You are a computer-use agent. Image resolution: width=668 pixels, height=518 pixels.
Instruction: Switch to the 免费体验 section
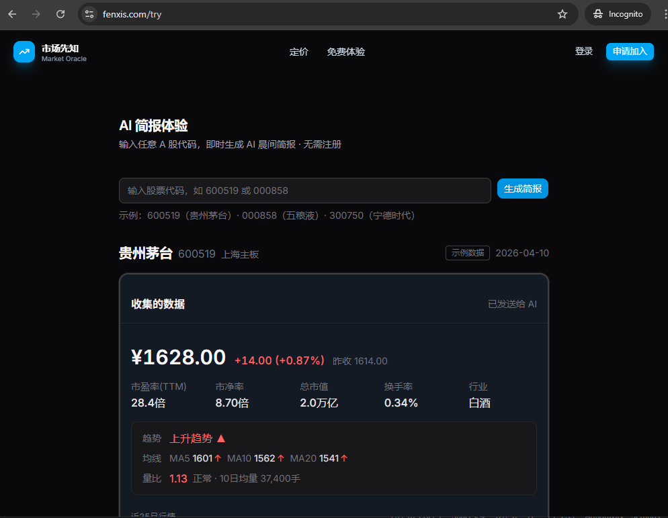(x=345, y=52)
